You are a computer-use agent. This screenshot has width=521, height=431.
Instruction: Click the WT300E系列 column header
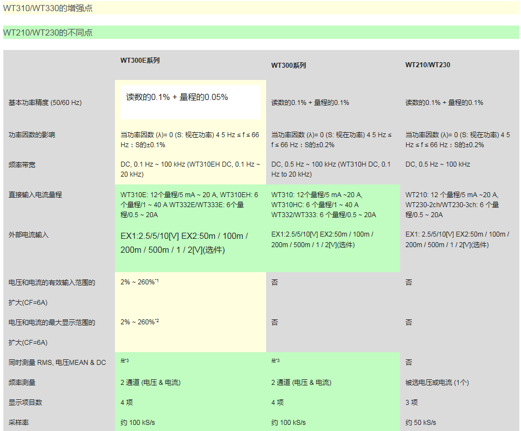140,61
